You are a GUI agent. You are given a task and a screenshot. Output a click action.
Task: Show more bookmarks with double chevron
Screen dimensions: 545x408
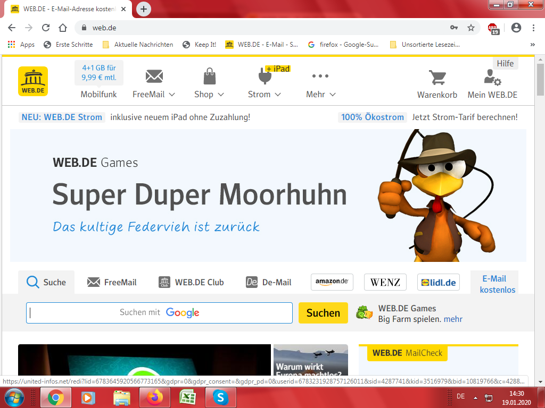click(x=532, y=45)
